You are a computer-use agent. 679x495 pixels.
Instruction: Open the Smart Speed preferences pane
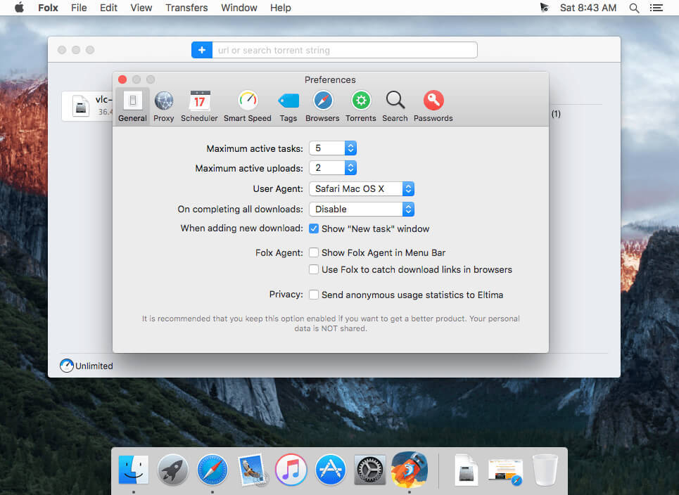[247, 106]
